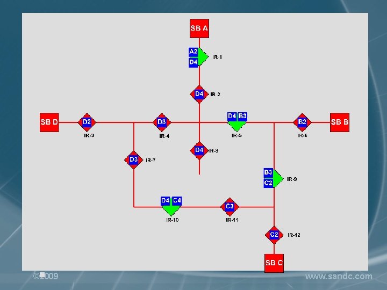This screenshot has width=387, height=290.
Task: Click the green IR-9 open switch triangle
Action: [278, 179]
